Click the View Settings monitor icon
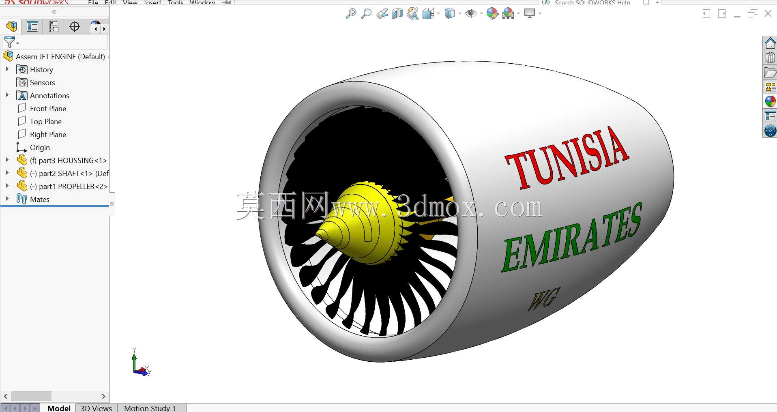Viewport: 777px width, 412px height. coord(530,13)
